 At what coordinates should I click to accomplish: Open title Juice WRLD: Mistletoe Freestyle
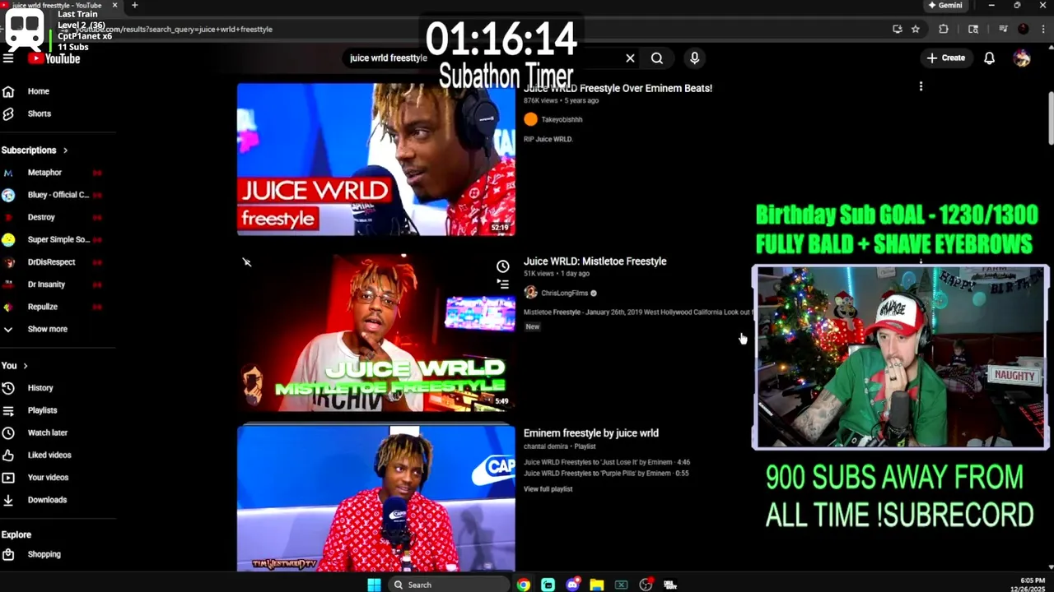pos(595,261)
